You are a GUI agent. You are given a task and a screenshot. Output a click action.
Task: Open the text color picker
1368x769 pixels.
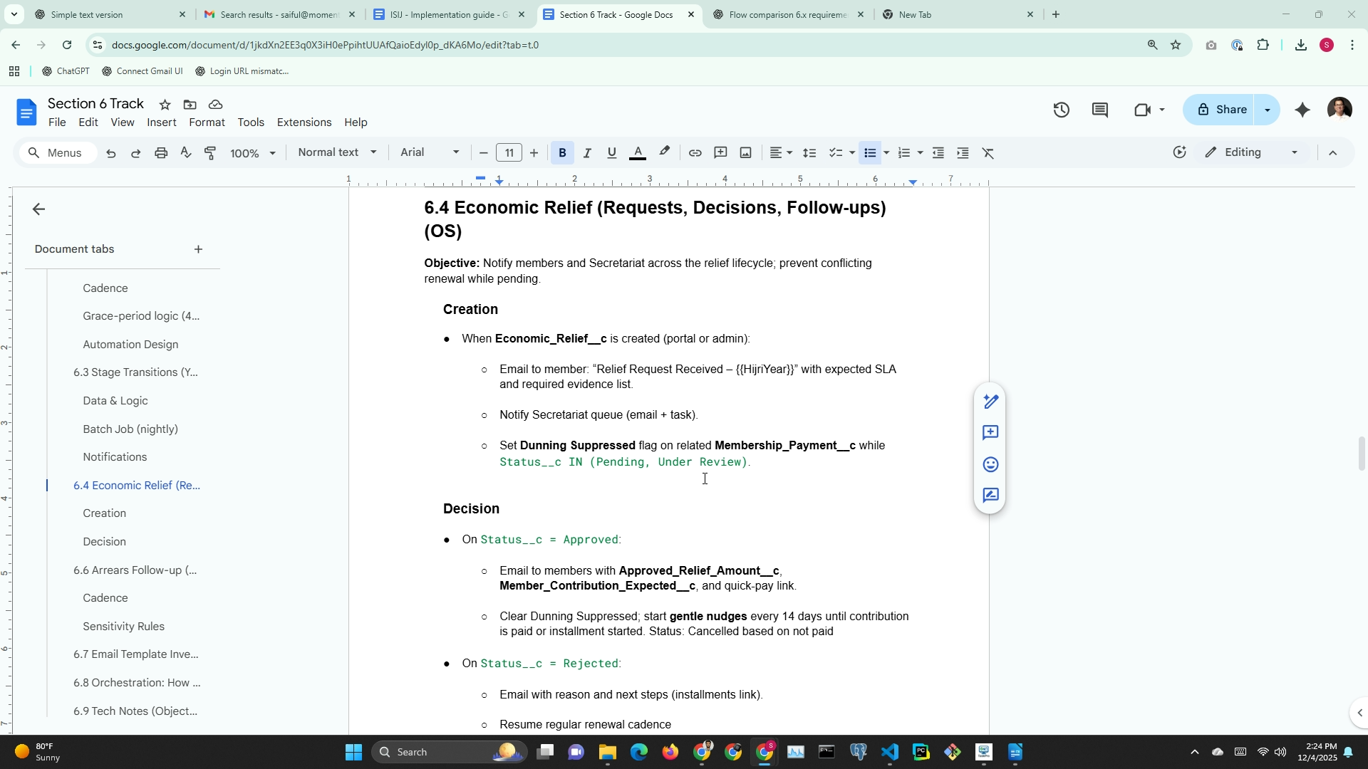click(638, 153)
